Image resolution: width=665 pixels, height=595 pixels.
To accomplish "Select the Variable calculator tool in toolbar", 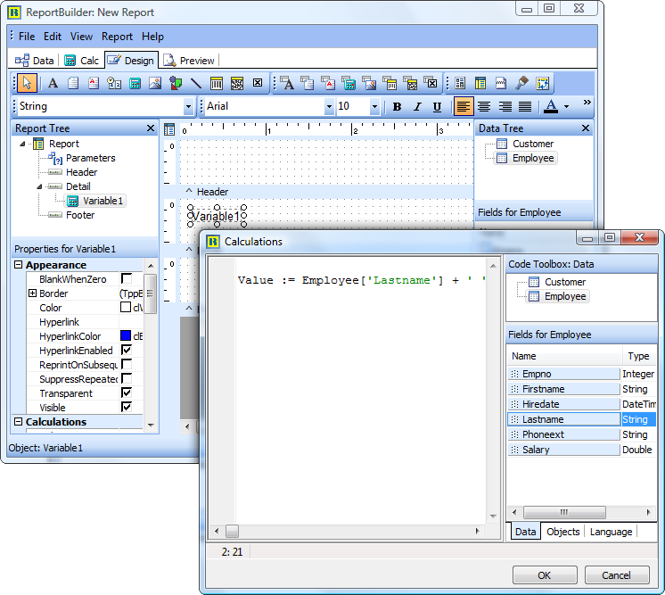I will tap(135, 83).
